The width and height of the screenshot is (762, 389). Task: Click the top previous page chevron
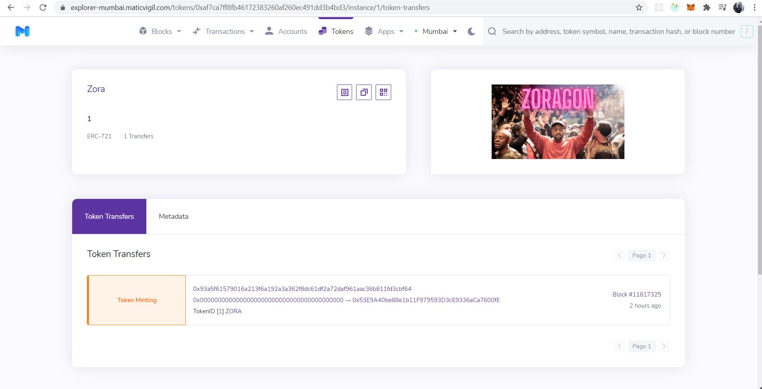pos(620,255)
